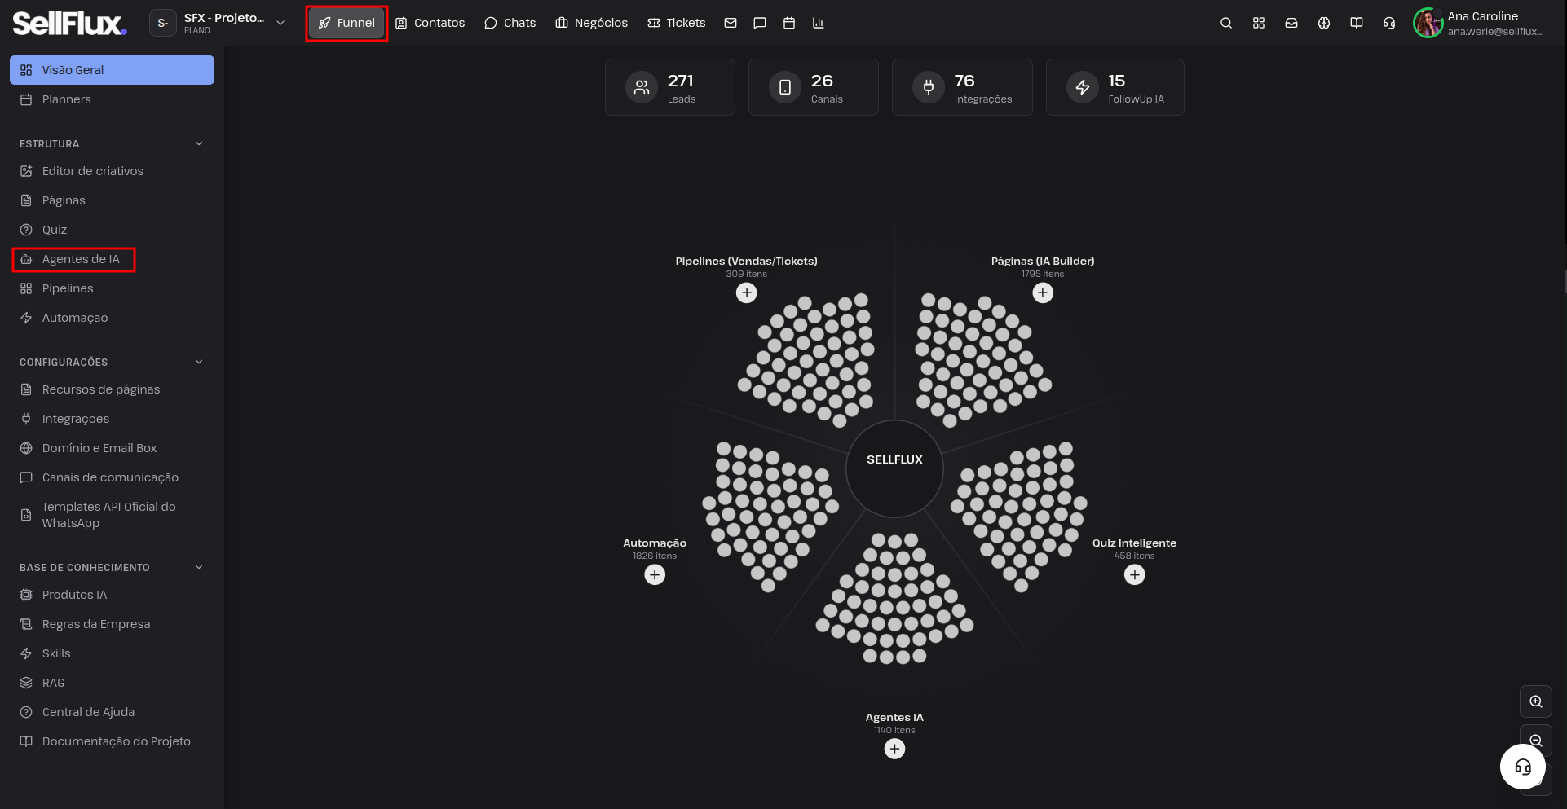Viewport: 1567px width, 809px height.
Task: Click the central SELLFLUX hub node
Action: pos(895,468)
